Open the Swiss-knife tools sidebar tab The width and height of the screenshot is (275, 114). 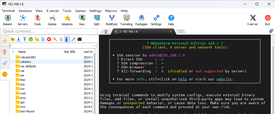click(5, 52)
